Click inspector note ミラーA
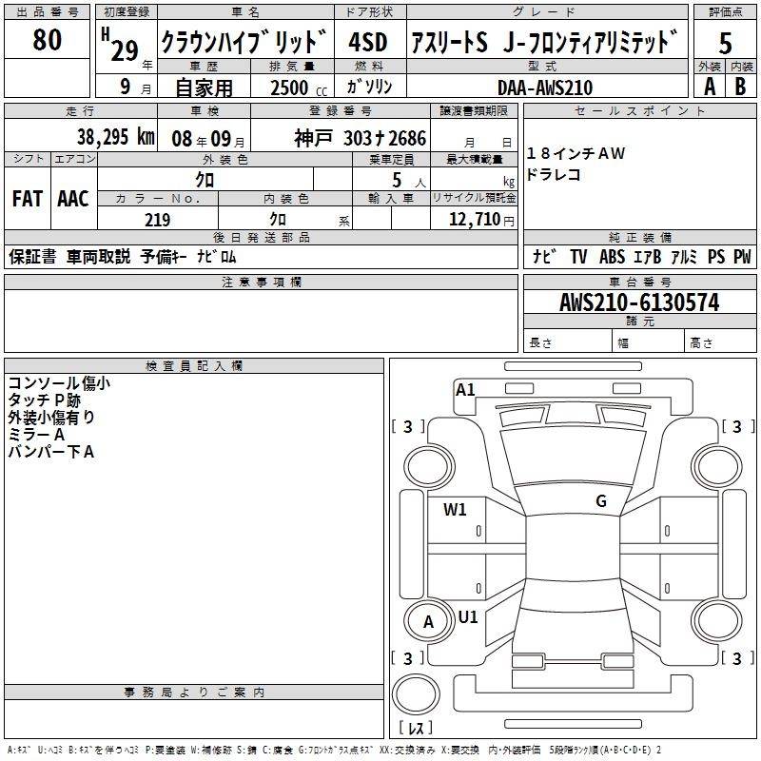This screenshot has height=761, width=761. click(x=36, y=435)
